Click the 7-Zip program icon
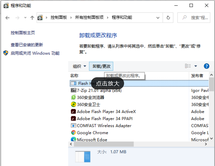The width and height of the screenshot is (215, 166). coord(73,90)
